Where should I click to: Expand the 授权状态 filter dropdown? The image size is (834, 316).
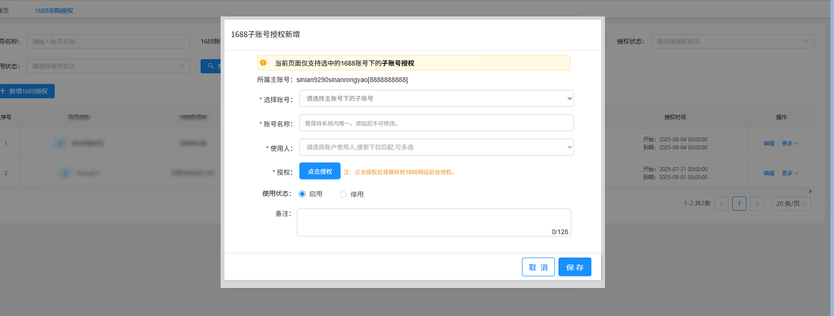click(x=732, y=41)
